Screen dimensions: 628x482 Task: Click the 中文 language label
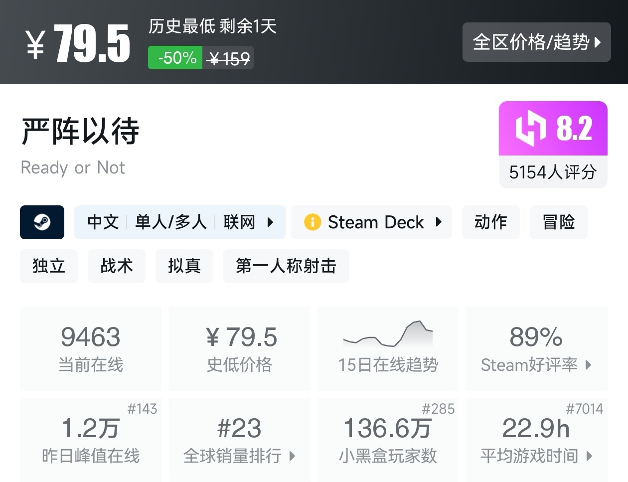click(x=103, y=222)
